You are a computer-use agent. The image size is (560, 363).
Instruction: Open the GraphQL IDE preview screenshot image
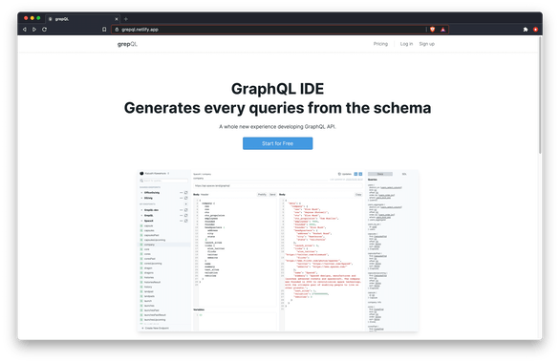278,250
